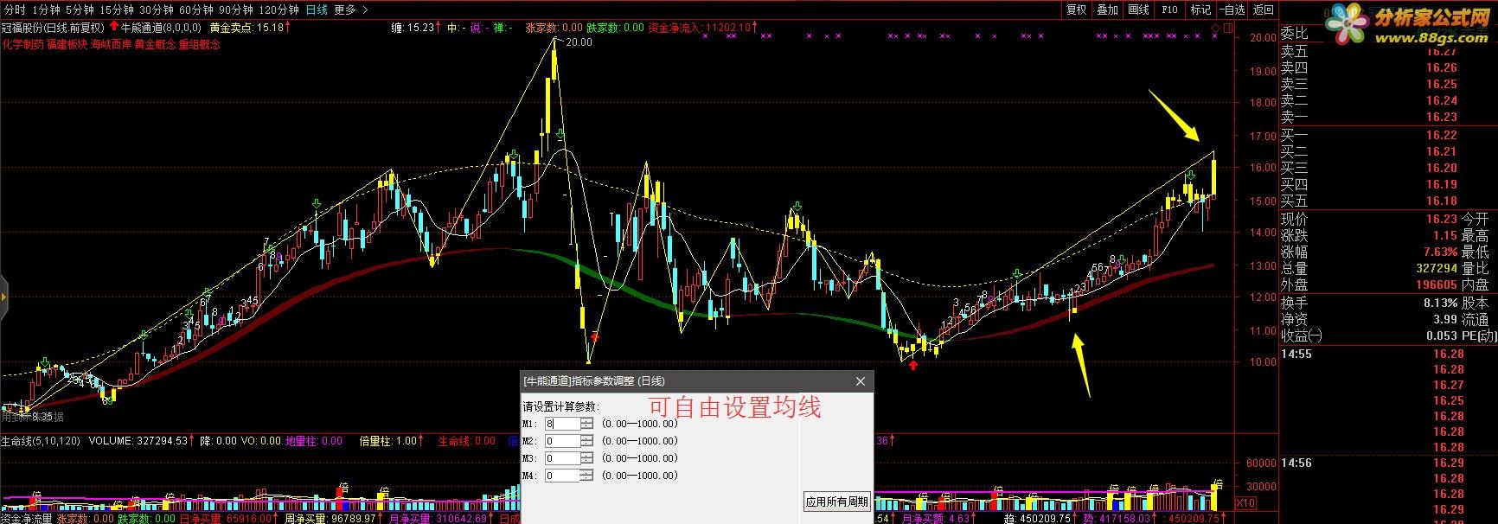Click the small window icon beside red diamond
This screenshot has height=524, width=1498.
coord(1226,29)
